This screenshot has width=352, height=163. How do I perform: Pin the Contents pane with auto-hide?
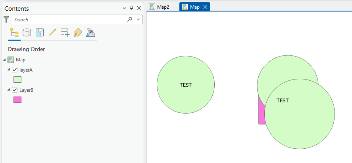pyautogui.click(x=132, y=8)
